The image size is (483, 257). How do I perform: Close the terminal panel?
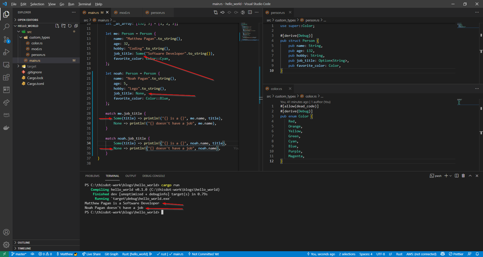click(477, 176)
